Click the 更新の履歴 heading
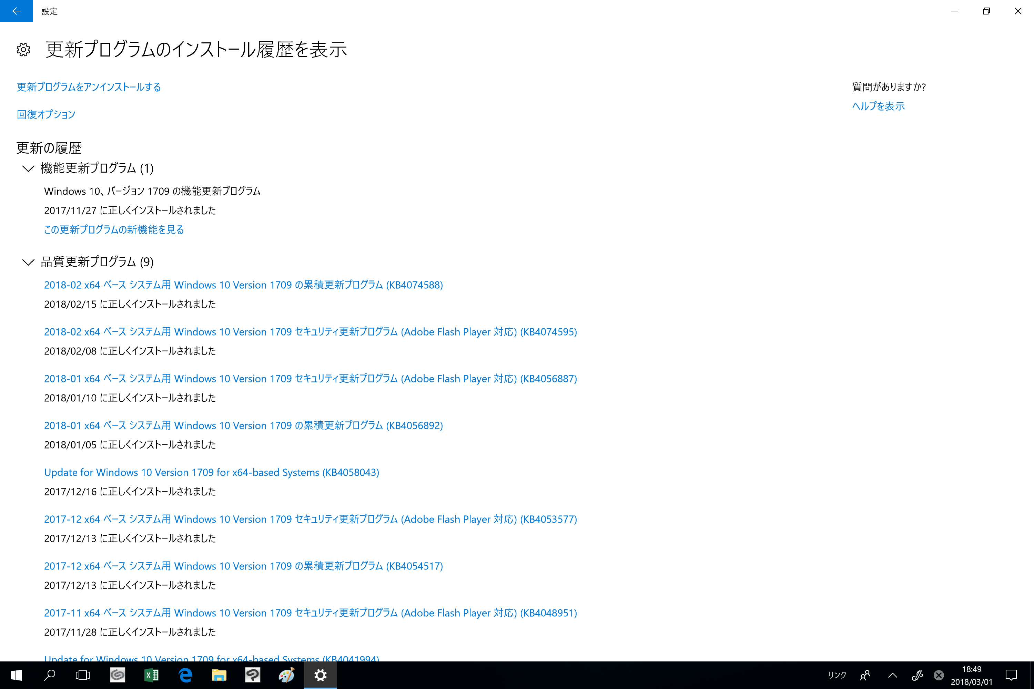 tap(49, 148)
